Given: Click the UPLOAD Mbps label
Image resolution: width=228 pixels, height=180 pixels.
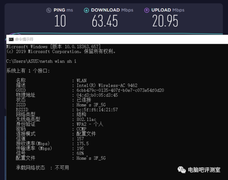Looking at the screenshot, I should click(168, 10).
